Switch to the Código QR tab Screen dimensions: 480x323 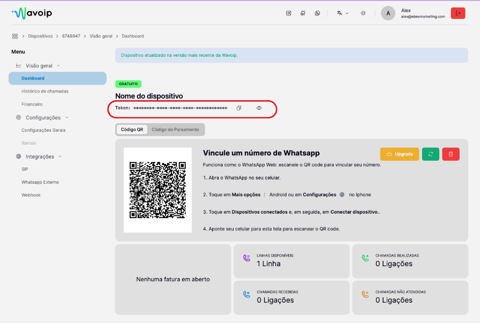pos(132,130)
